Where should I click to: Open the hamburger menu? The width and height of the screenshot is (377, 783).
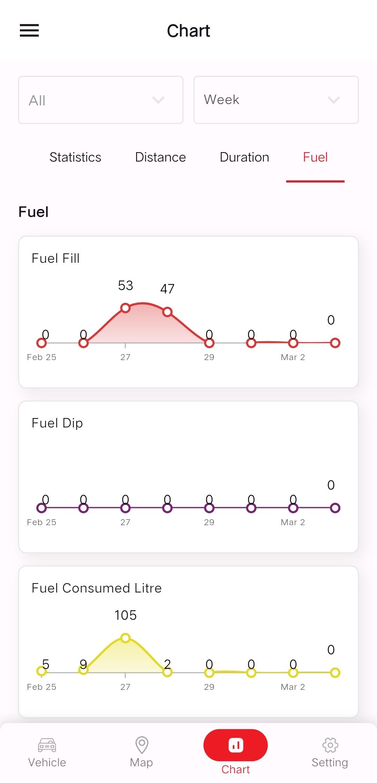tap(29, 30)
